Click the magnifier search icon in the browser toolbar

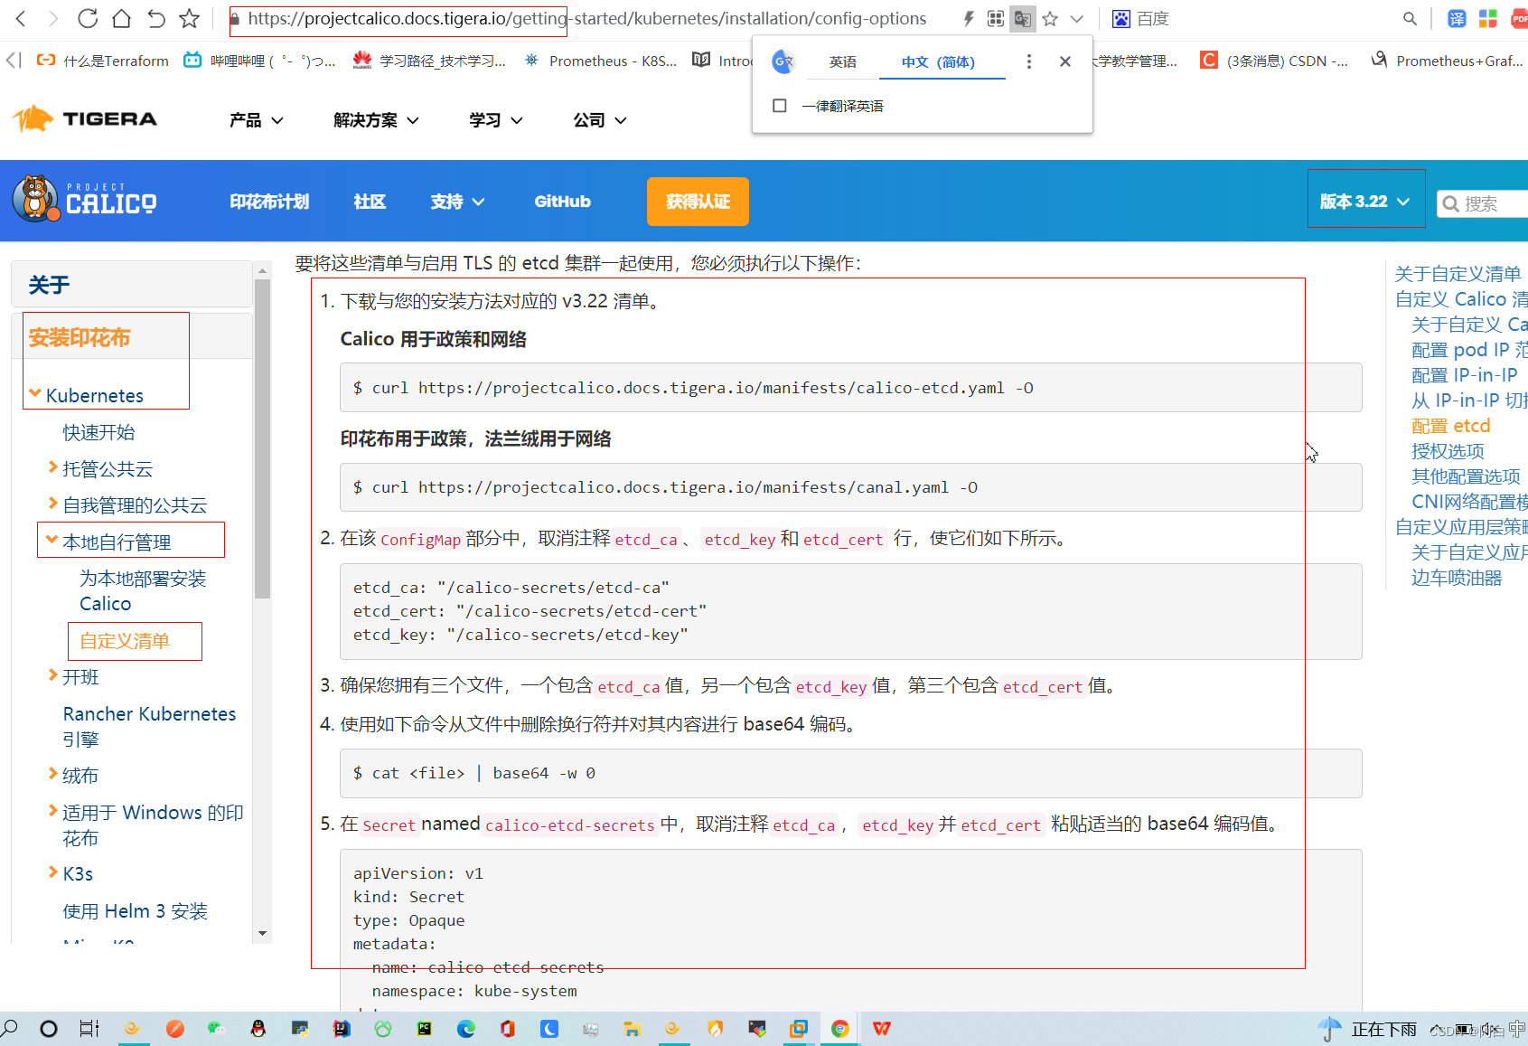tap(1410, 19)
